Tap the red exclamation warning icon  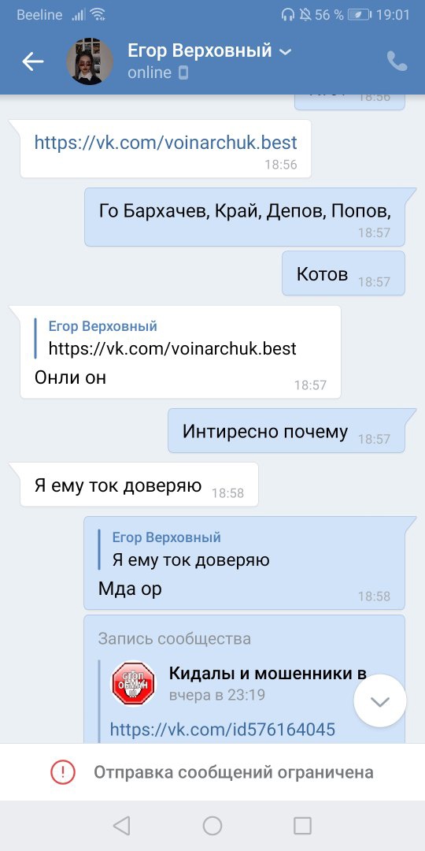[x=63, y=771]
